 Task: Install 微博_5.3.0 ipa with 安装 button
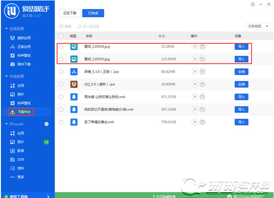click(241, 72)
